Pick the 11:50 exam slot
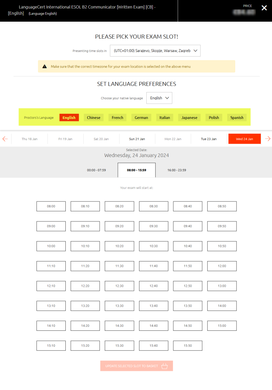Image resolution: width=272 pixels, height=390 pixels. click(187, 266)
